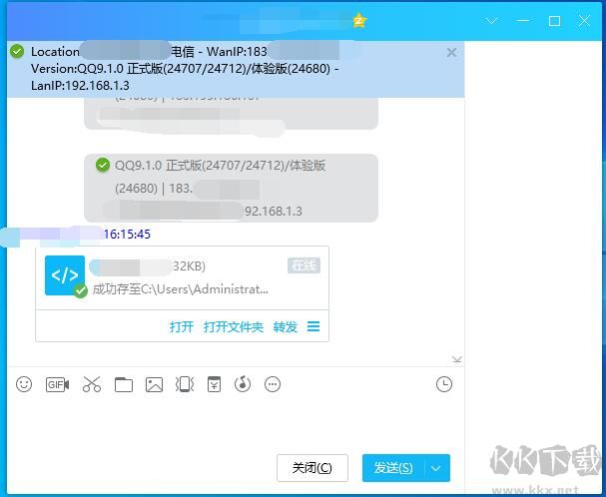Click green check on Location banner
This screenshot has width=606, height=497.
(17, 52)
